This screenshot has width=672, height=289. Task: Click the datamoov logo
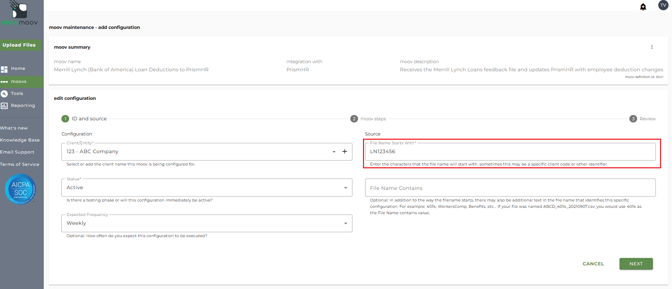coord(20,13)
